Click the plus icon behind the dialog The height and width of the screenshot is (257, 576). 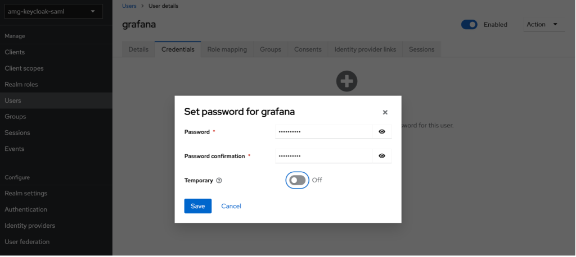tap(346, 81)
